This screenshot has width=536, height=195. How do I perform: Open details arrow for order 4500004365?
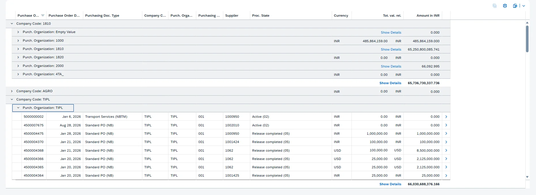[446, 167]
